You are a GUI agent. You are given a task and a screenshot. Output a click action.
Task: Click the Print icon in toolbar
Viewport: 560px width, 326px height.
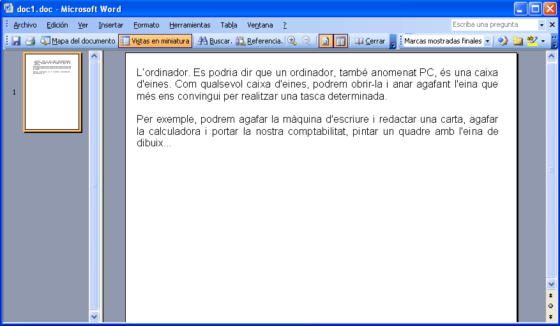tap(30, 41)
